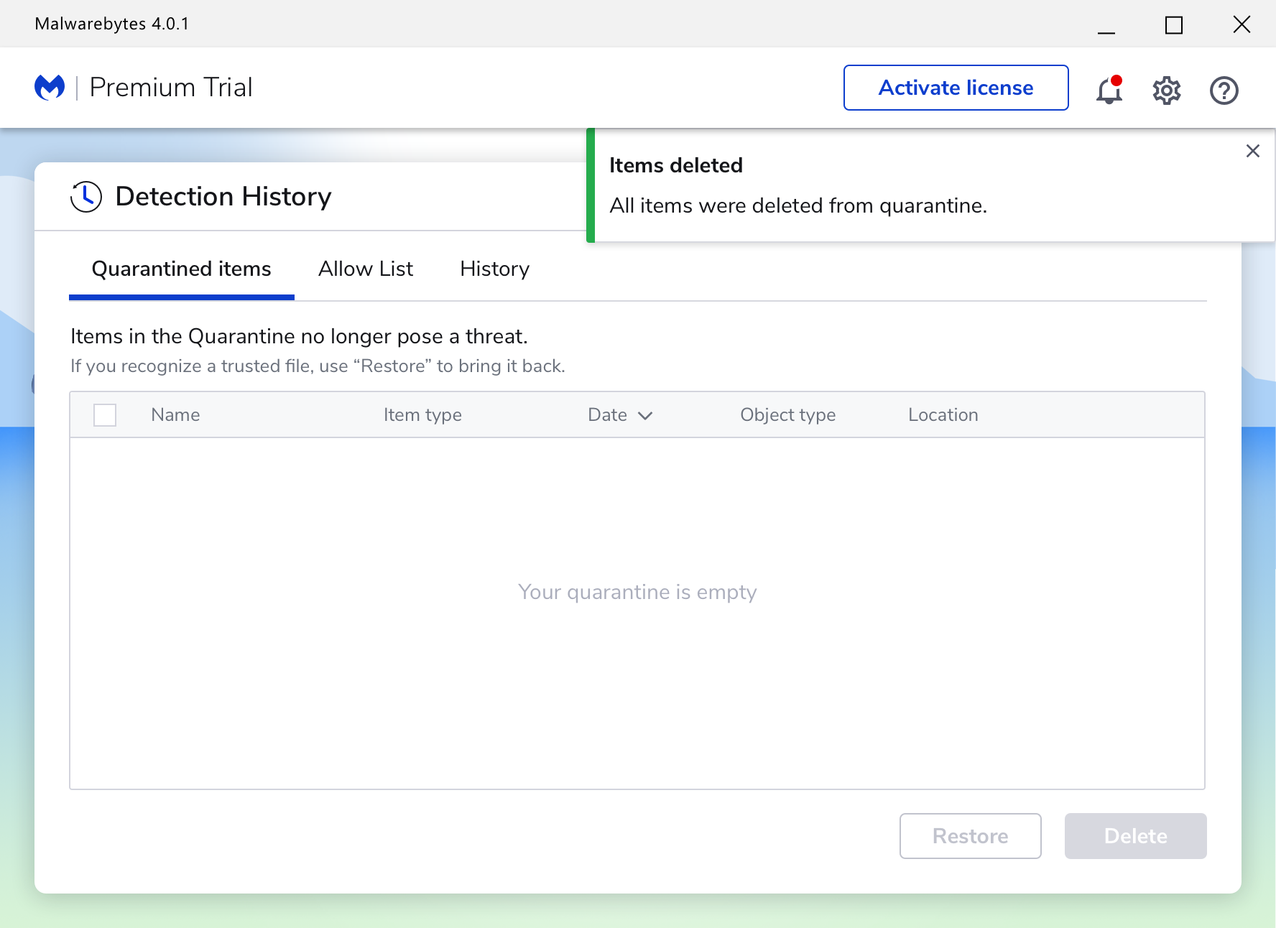Sort by the Item type column

tap(422, 414)
